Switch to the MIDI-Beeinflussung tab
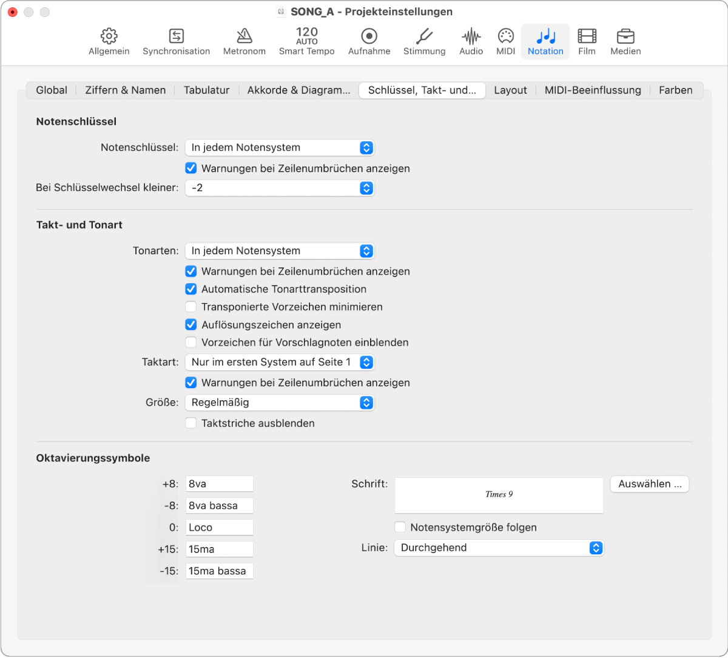The image size is (728, 658). point(593,90)
